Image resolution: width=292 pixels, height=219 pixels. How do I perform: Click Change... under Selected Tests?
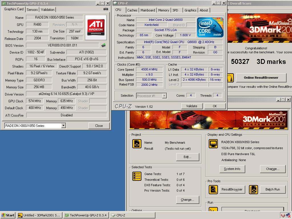[188, 200]
